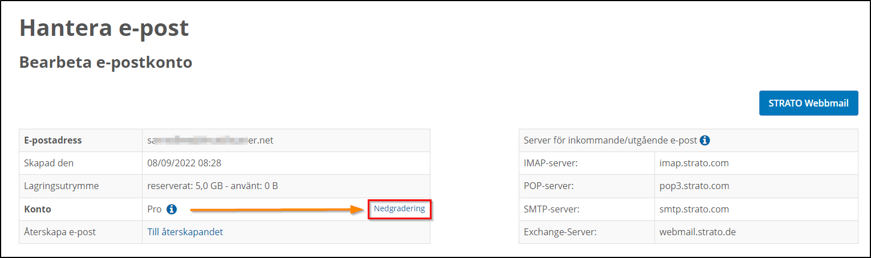Click info icon next to incoming/outgoing server heading
871x258 pixels.
[x=705, y=140]
